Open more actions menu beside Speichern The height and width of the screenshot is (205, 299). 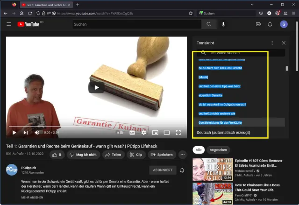point(182,155)
